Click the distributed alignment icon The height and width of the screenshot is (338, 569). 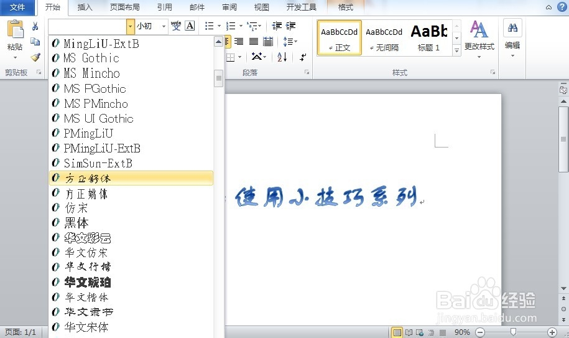point(268,41)
